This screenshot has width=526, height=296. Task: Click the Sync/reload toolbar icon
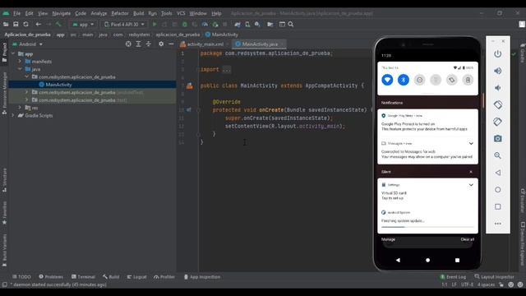point(25,24)
